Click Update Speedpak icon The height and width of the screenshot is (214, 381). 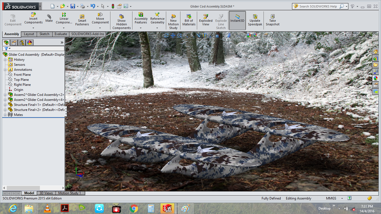(x=255, y=20)
